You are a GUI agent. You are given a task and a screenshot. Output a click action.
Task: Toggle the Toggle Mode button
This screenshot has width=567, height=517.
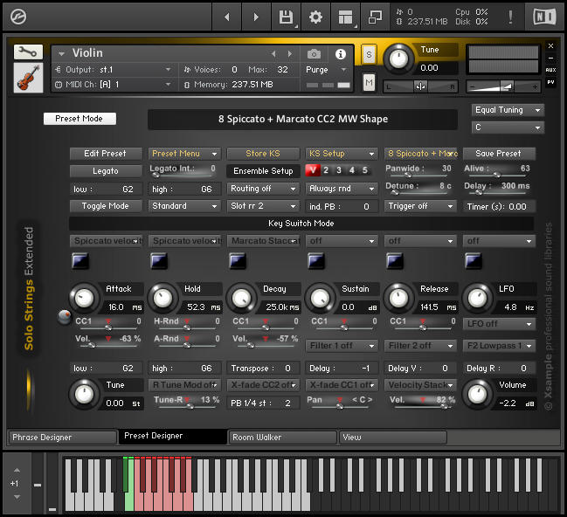coord(106,206)
